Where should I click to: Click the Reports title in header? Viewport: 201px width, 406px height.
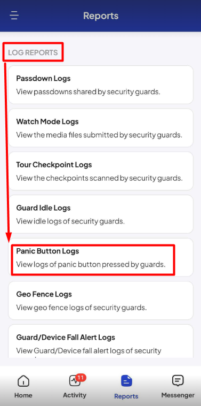click(x=101, y=16)
